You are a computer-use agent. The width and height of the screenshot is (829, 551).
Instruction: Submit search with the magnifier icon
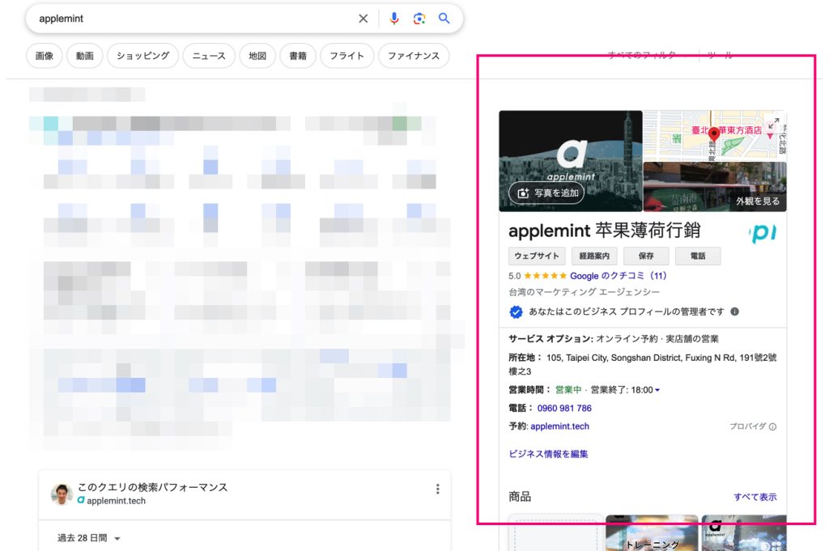click(x=444, y=19)
